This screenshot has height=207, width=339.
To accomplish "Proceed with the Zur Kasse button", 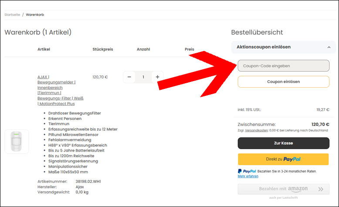I will [x=283, y=143].
